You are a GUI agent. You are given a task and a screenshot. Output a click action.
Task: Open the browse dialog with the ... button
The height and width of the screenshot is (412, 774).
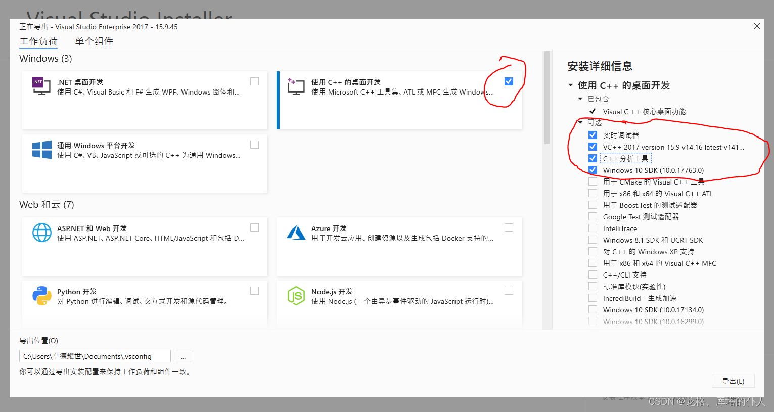click(183, 356)
